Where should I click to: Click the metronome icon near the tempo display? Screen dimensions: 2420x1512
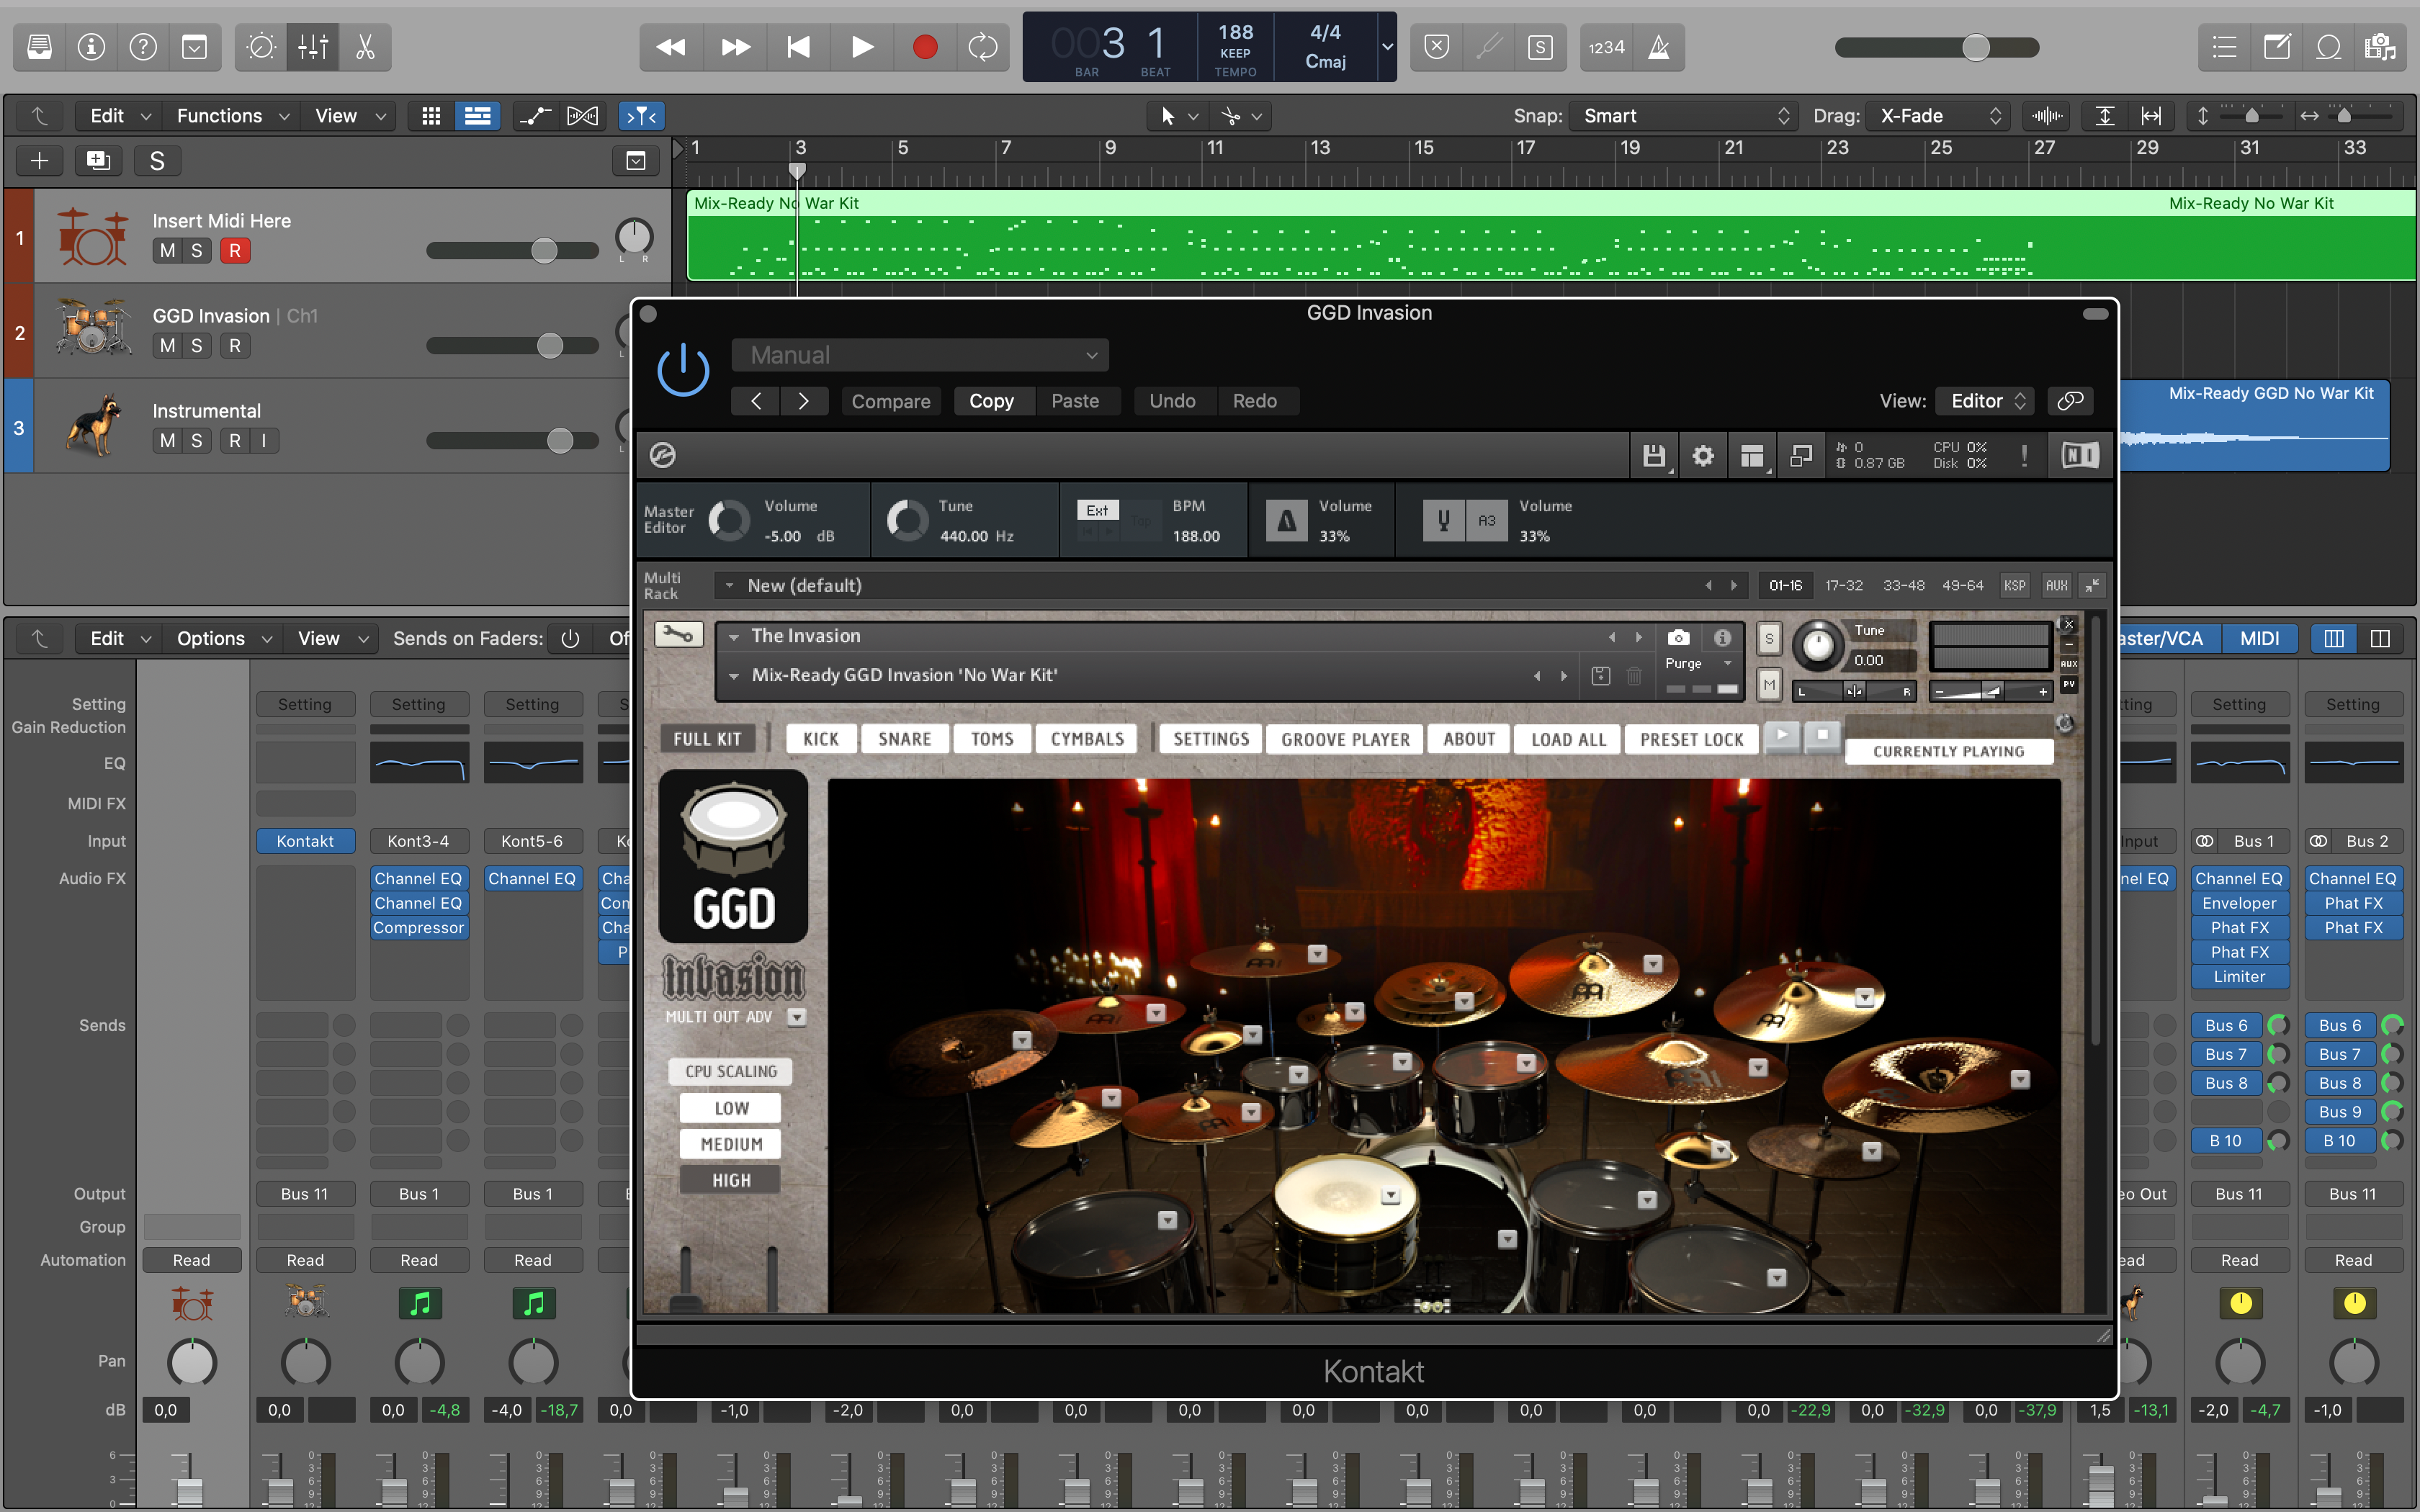coord(1659,46)
